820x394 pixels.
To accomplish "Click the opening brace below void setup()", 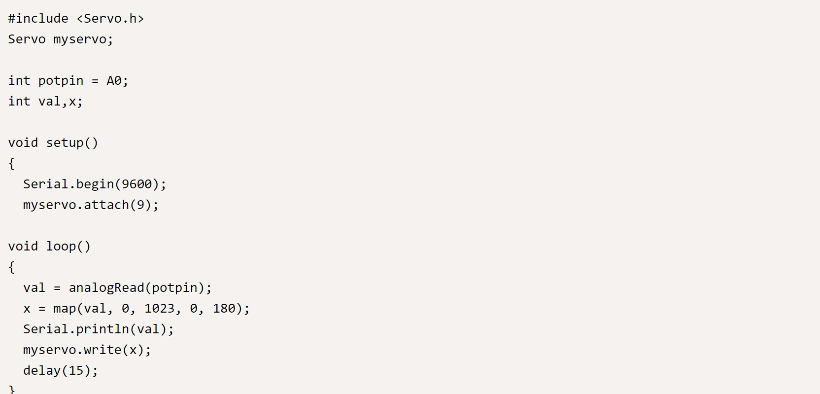I will pos(12,164).
